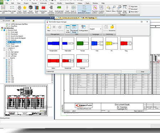
Task: Select the Stretch tool
Action: [108, 9]
